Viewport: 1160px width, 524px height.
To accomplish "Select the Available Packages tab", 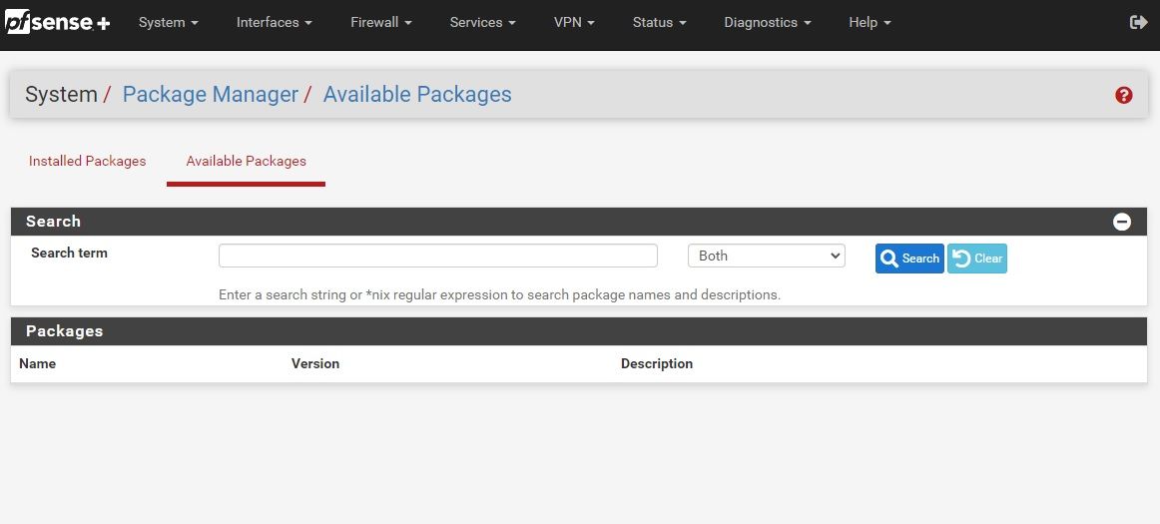I will click(246, 161).
